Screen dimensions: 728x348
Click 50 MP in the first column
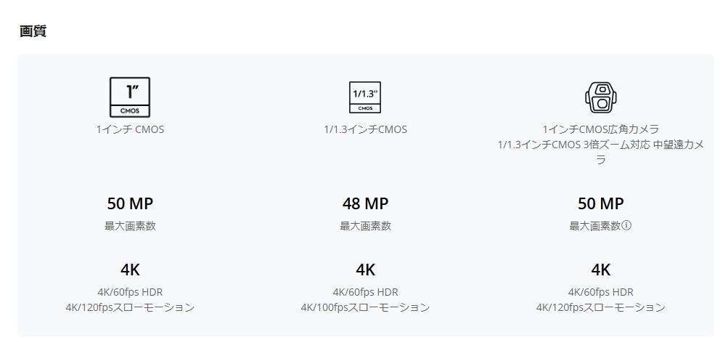(130, 203)
